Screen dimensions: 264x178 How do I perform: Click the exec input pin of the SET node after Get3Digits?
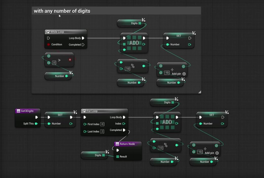pos(49,117)
